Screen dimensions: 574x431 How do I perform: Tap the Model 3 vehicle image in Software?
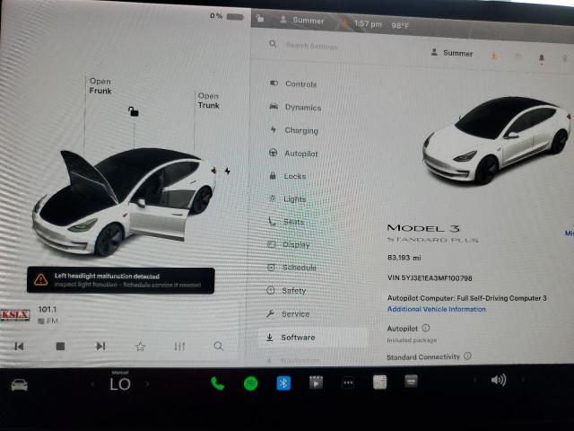(497, 141)
